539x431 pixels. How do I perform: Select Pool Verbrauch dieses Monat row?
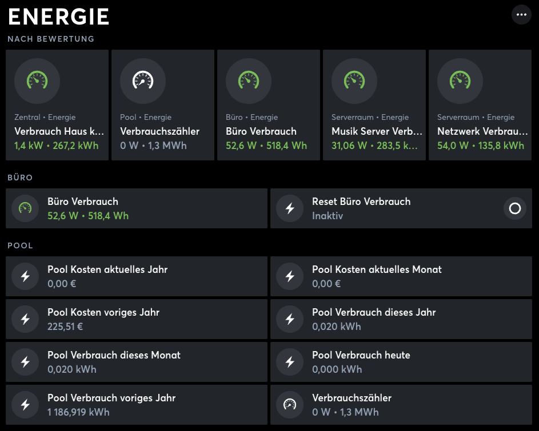(136, 362)
